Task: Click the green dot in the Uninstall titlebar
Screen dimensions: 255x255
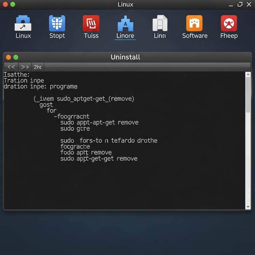Action: coord(16,57)
